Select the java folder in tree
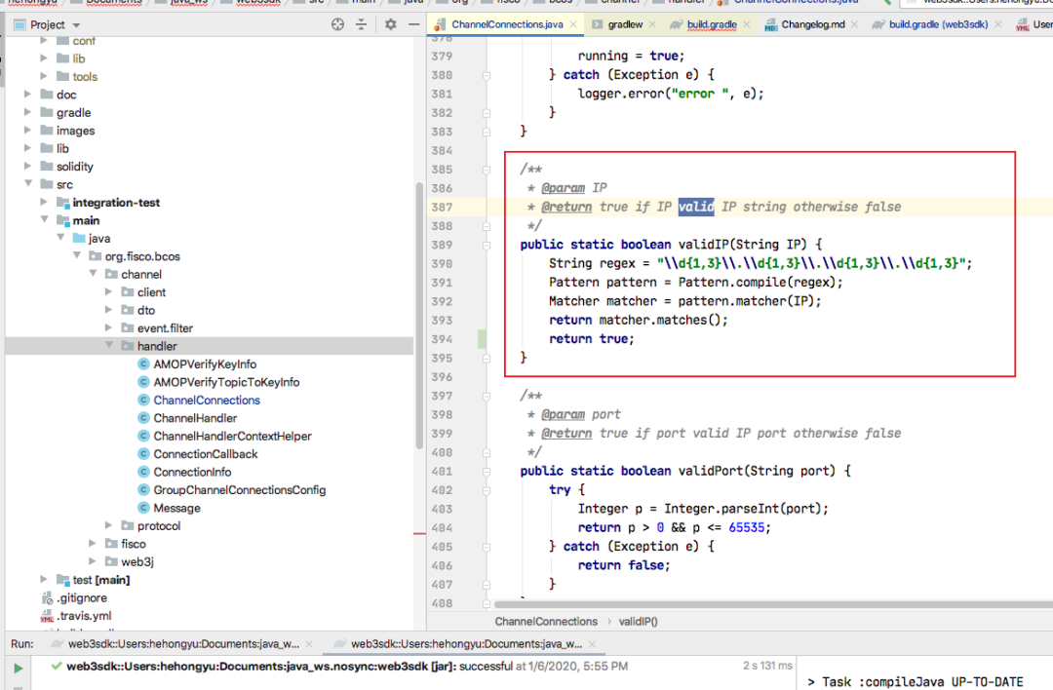This screenshot has width=1053, height=690. (x=98, y=238)
